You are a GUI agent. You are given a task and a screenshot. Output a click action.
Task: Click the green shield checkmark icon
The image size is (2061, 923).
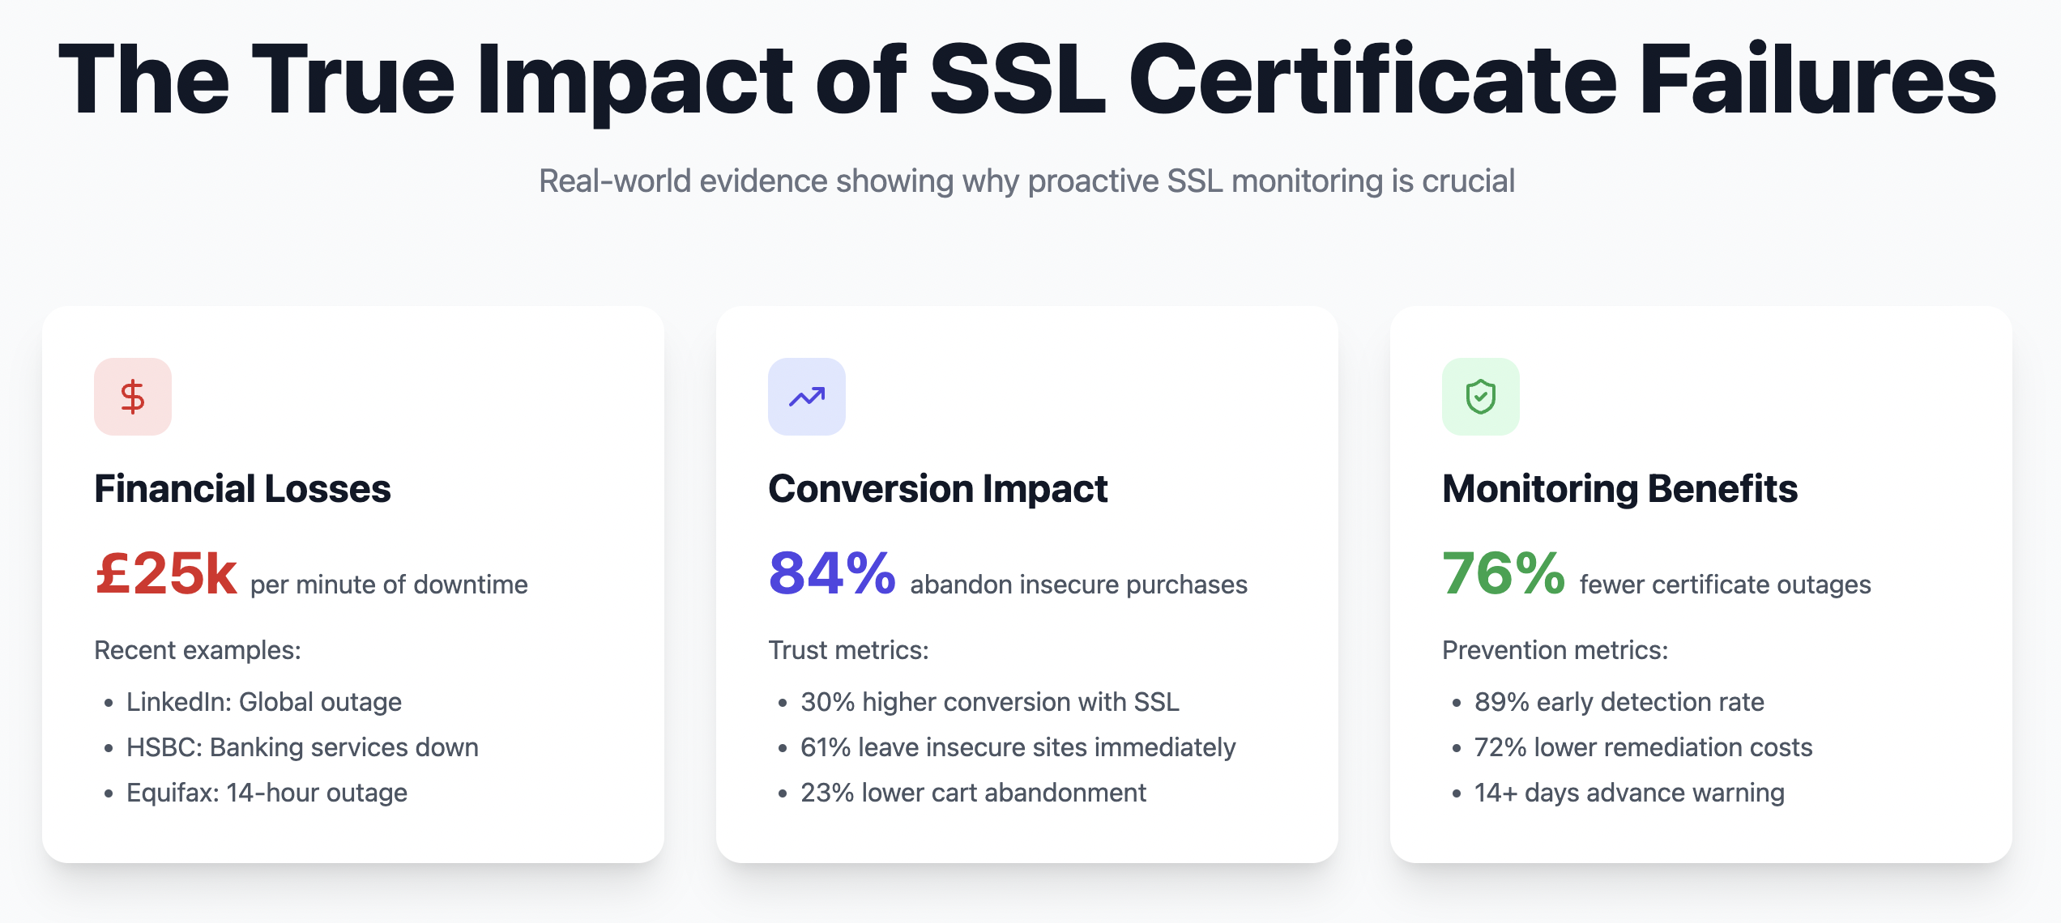coord(1481,397)
